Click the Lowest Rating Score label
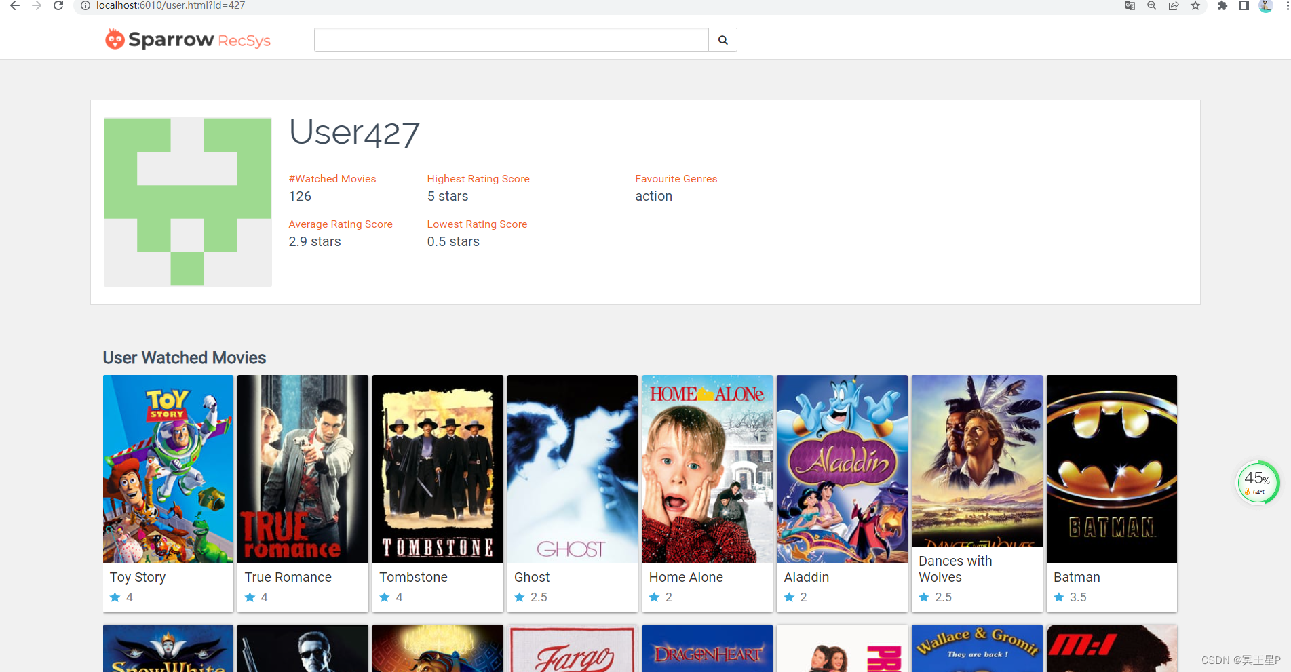This screenshot has height=672, width=1291. click(x=477, y=224)
